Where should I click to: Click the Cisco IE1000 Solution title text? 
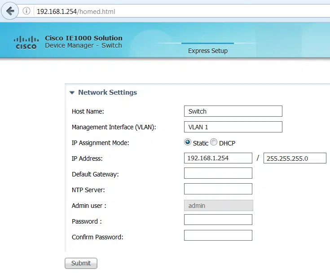click(84, 38)
